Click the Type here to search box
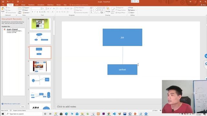 pos(24,114)
